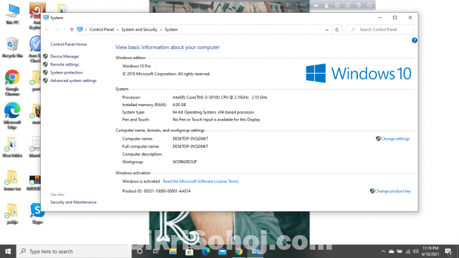Toggle English language on Avro top bar

pos(301,4)
